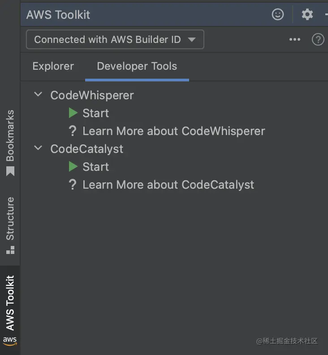
Task: Start CodeWhisperer via its Start label
Action: tap(96, 113)
